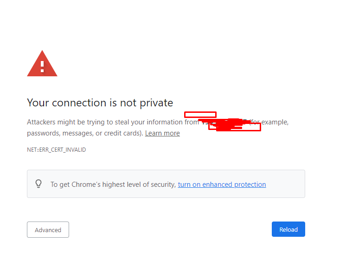Select the NET::ERR_CERT_INVALID error code
The width and height of the screenshot is (346, 271).
(x=56, y=150)
